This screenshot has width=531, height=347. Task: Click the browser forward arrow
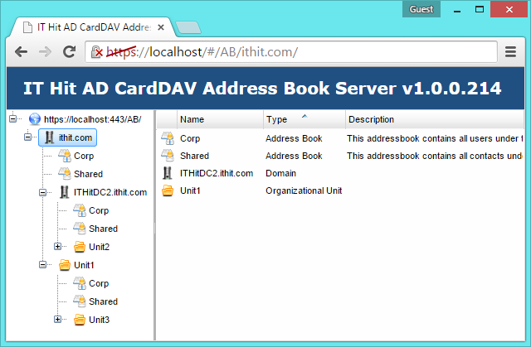click(45, 51)
